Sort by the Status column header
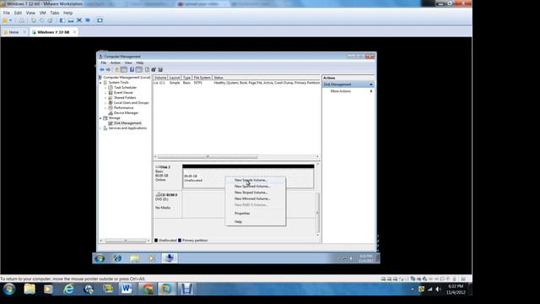 click(267, 78)
